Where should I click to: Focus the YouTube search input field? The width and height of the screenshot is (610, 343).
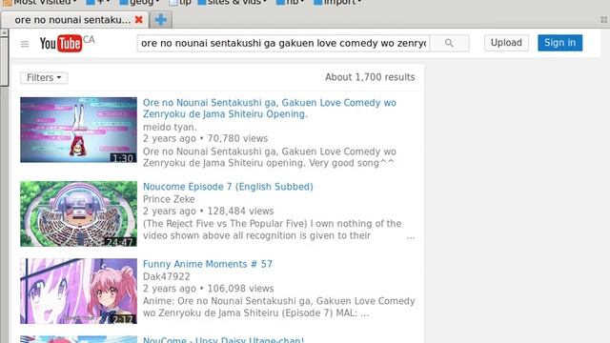(283, 43)
